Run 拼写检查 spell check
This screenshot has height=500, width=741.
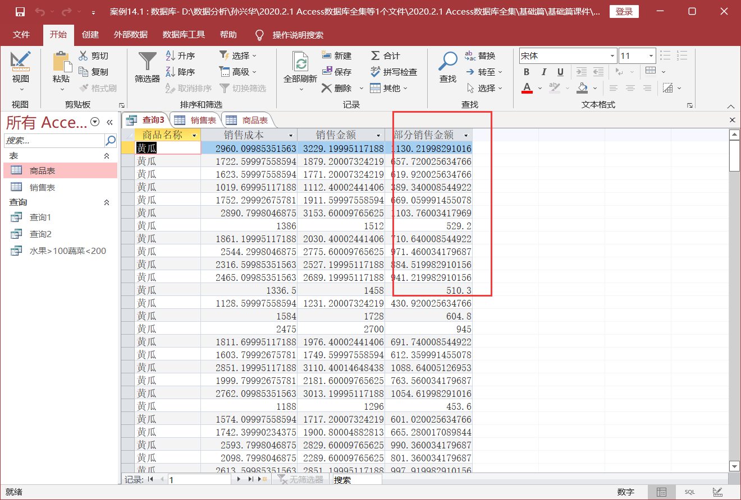pos(394,72)
